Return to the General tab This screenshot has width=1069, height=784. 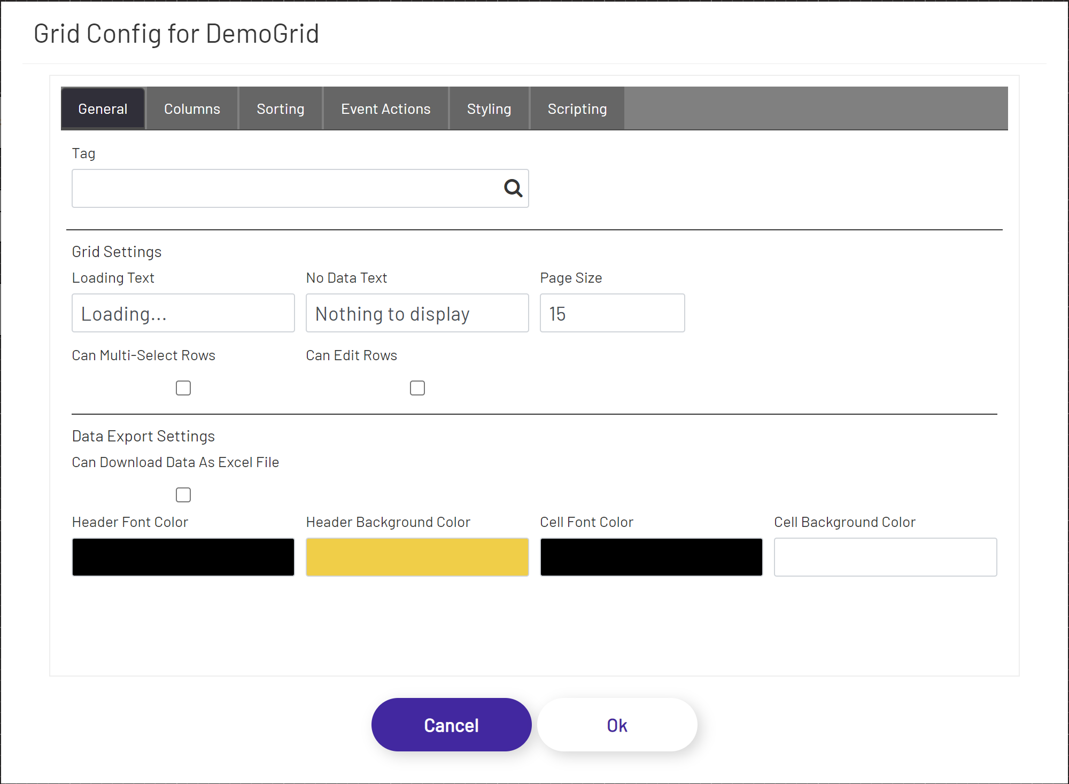(103, 108)
